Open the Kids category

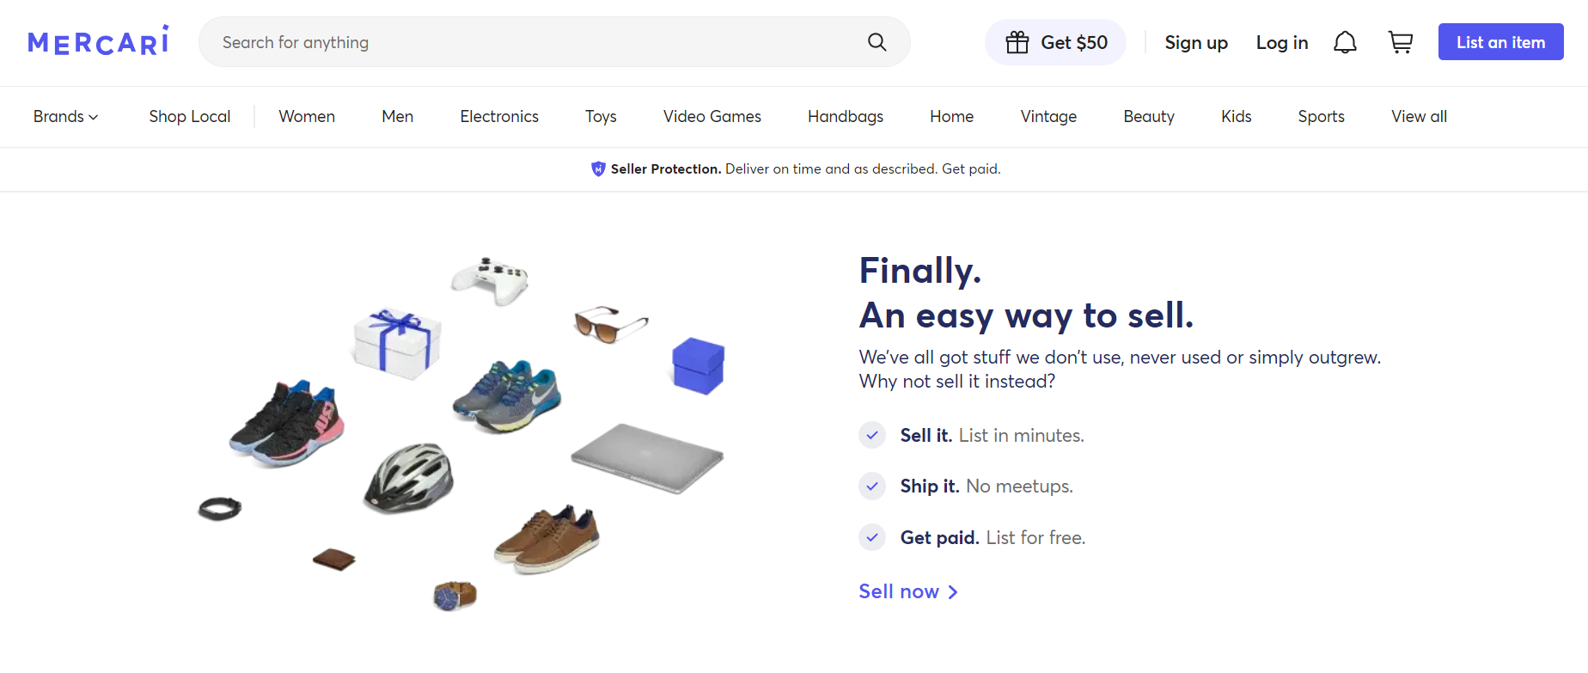1237,116
